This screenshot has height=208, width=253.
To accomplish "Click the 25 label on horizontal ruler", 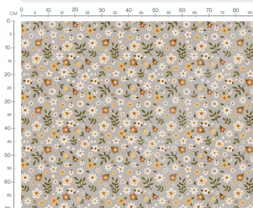I will (x=87, y=13).
